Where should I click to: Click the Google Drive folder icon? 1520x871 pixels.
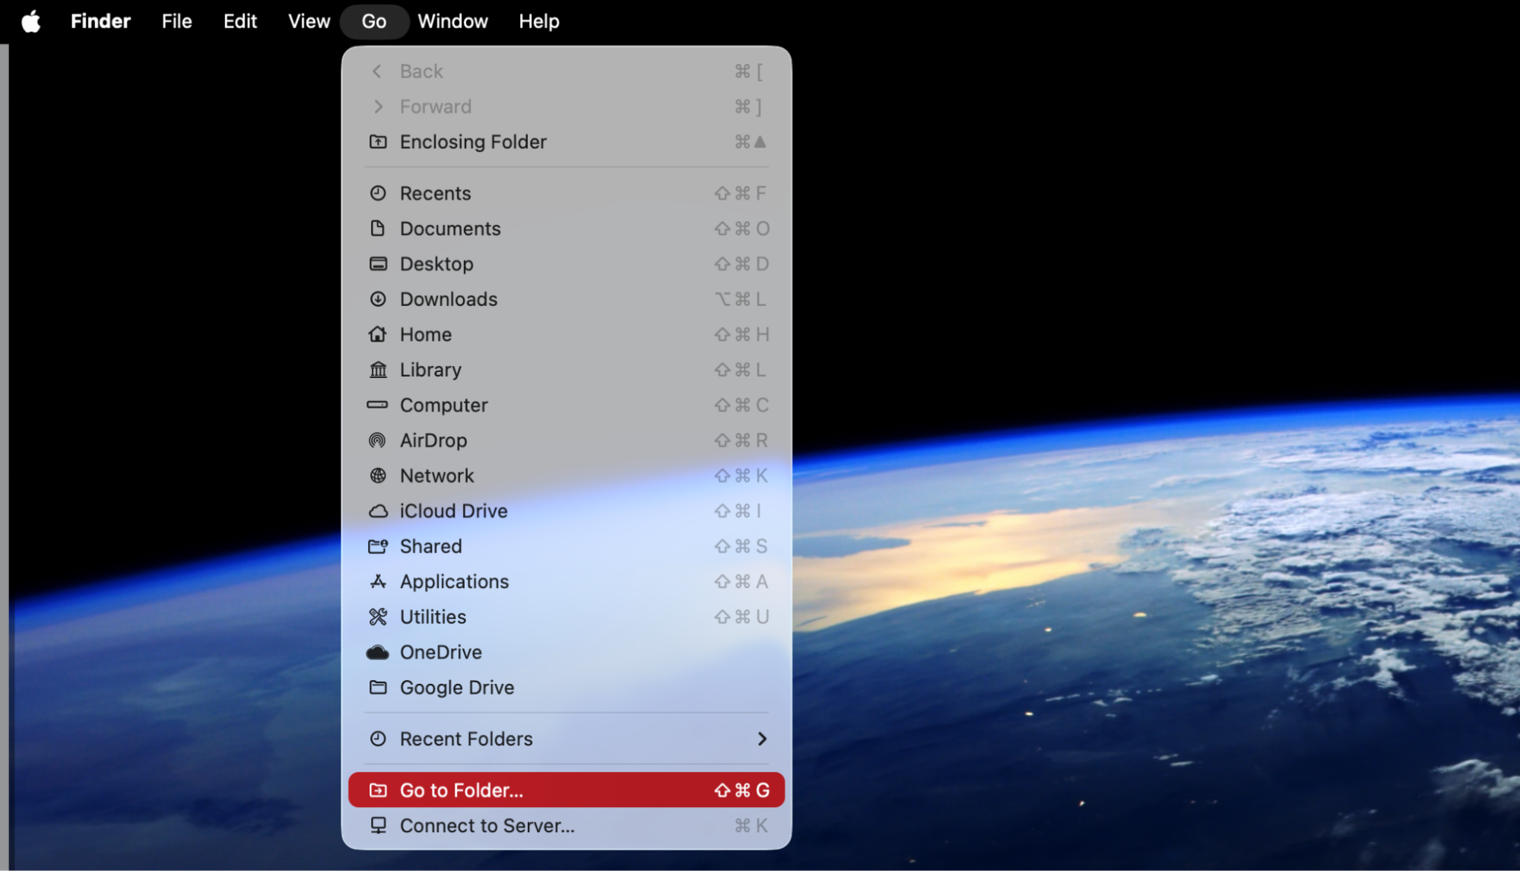(378, 687)
